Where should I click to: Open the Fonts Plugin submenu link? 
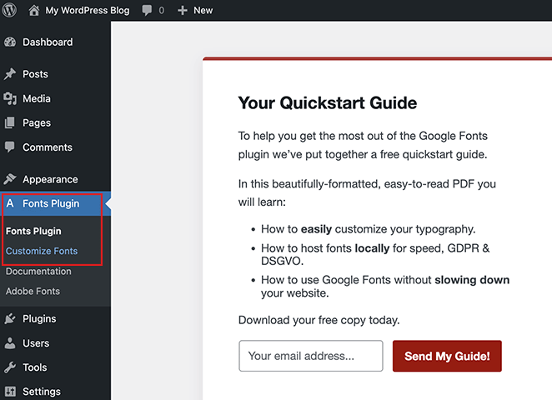33,231
